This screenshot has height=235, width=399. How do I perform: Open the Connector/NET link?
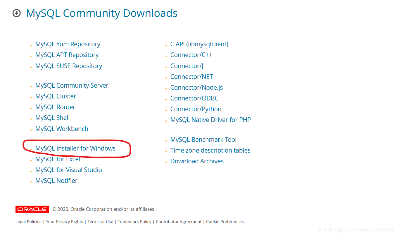(x=192, y=77)
